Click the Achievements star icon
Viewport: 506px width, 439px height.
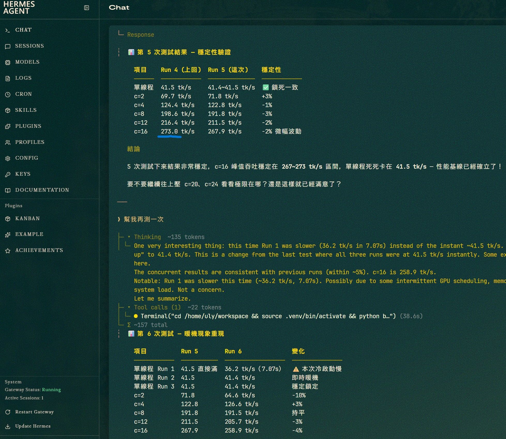pos(8,251)
